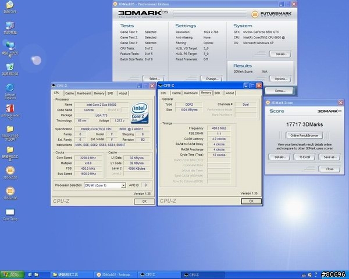Open About tab in left CPU-Z window

click(x=123, y=94)
